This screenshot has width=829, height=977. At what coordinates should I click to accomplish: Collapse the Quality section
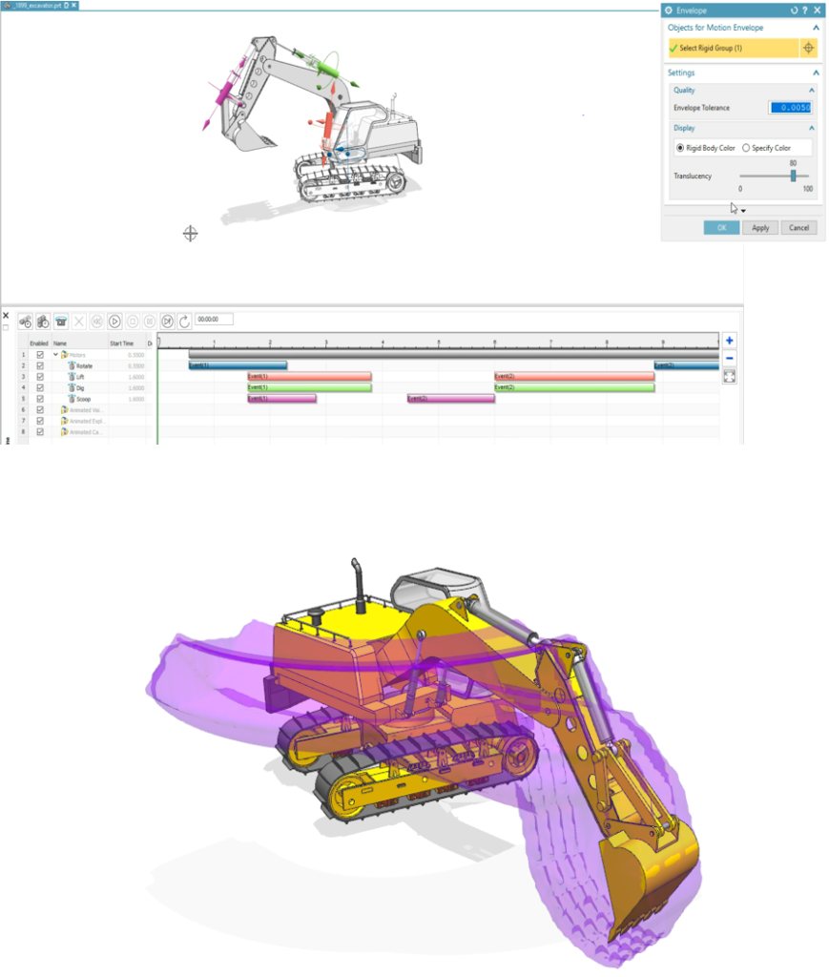(812, 91)
